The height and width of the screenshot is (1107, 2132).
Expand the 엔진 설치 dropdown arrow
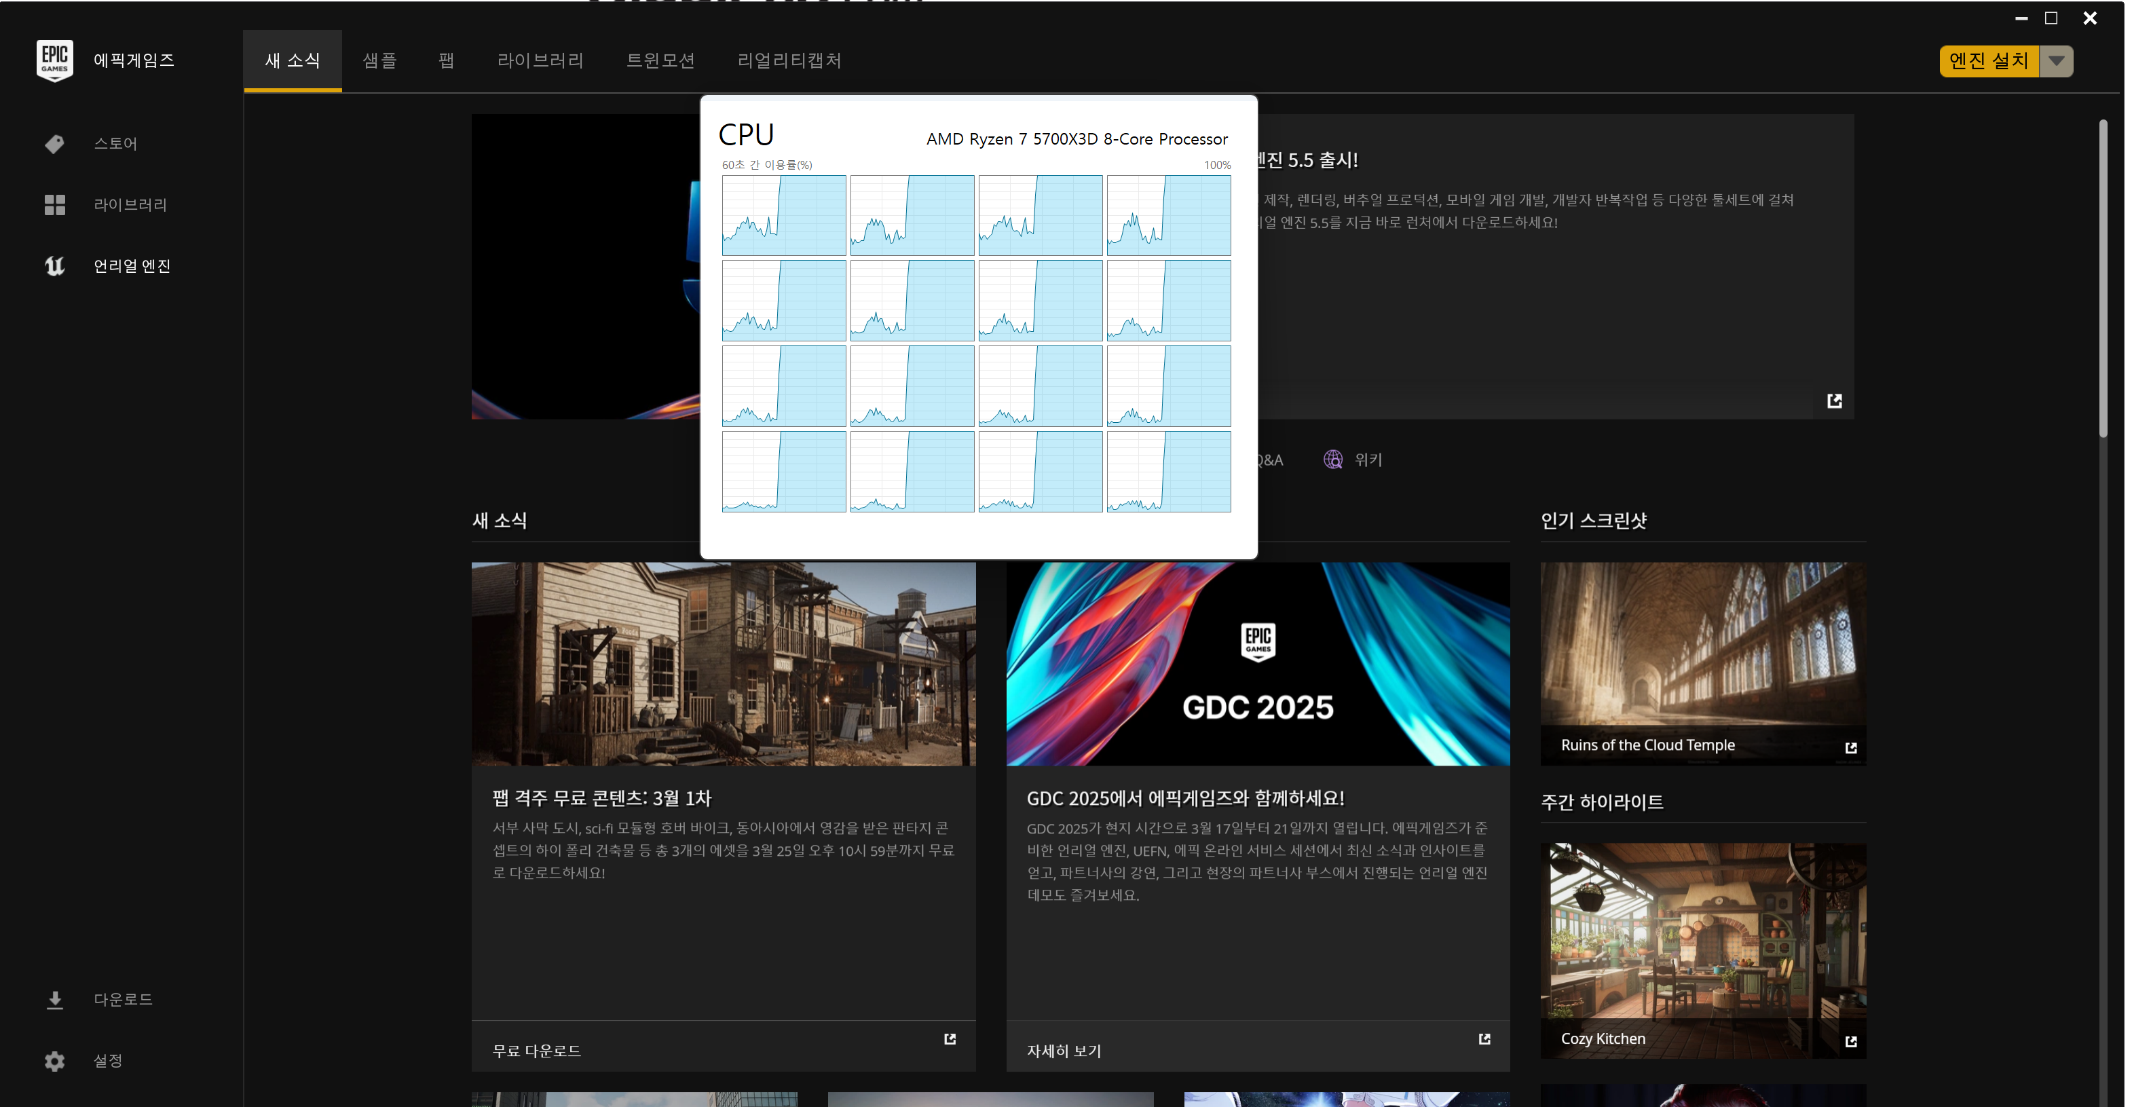2056,60
